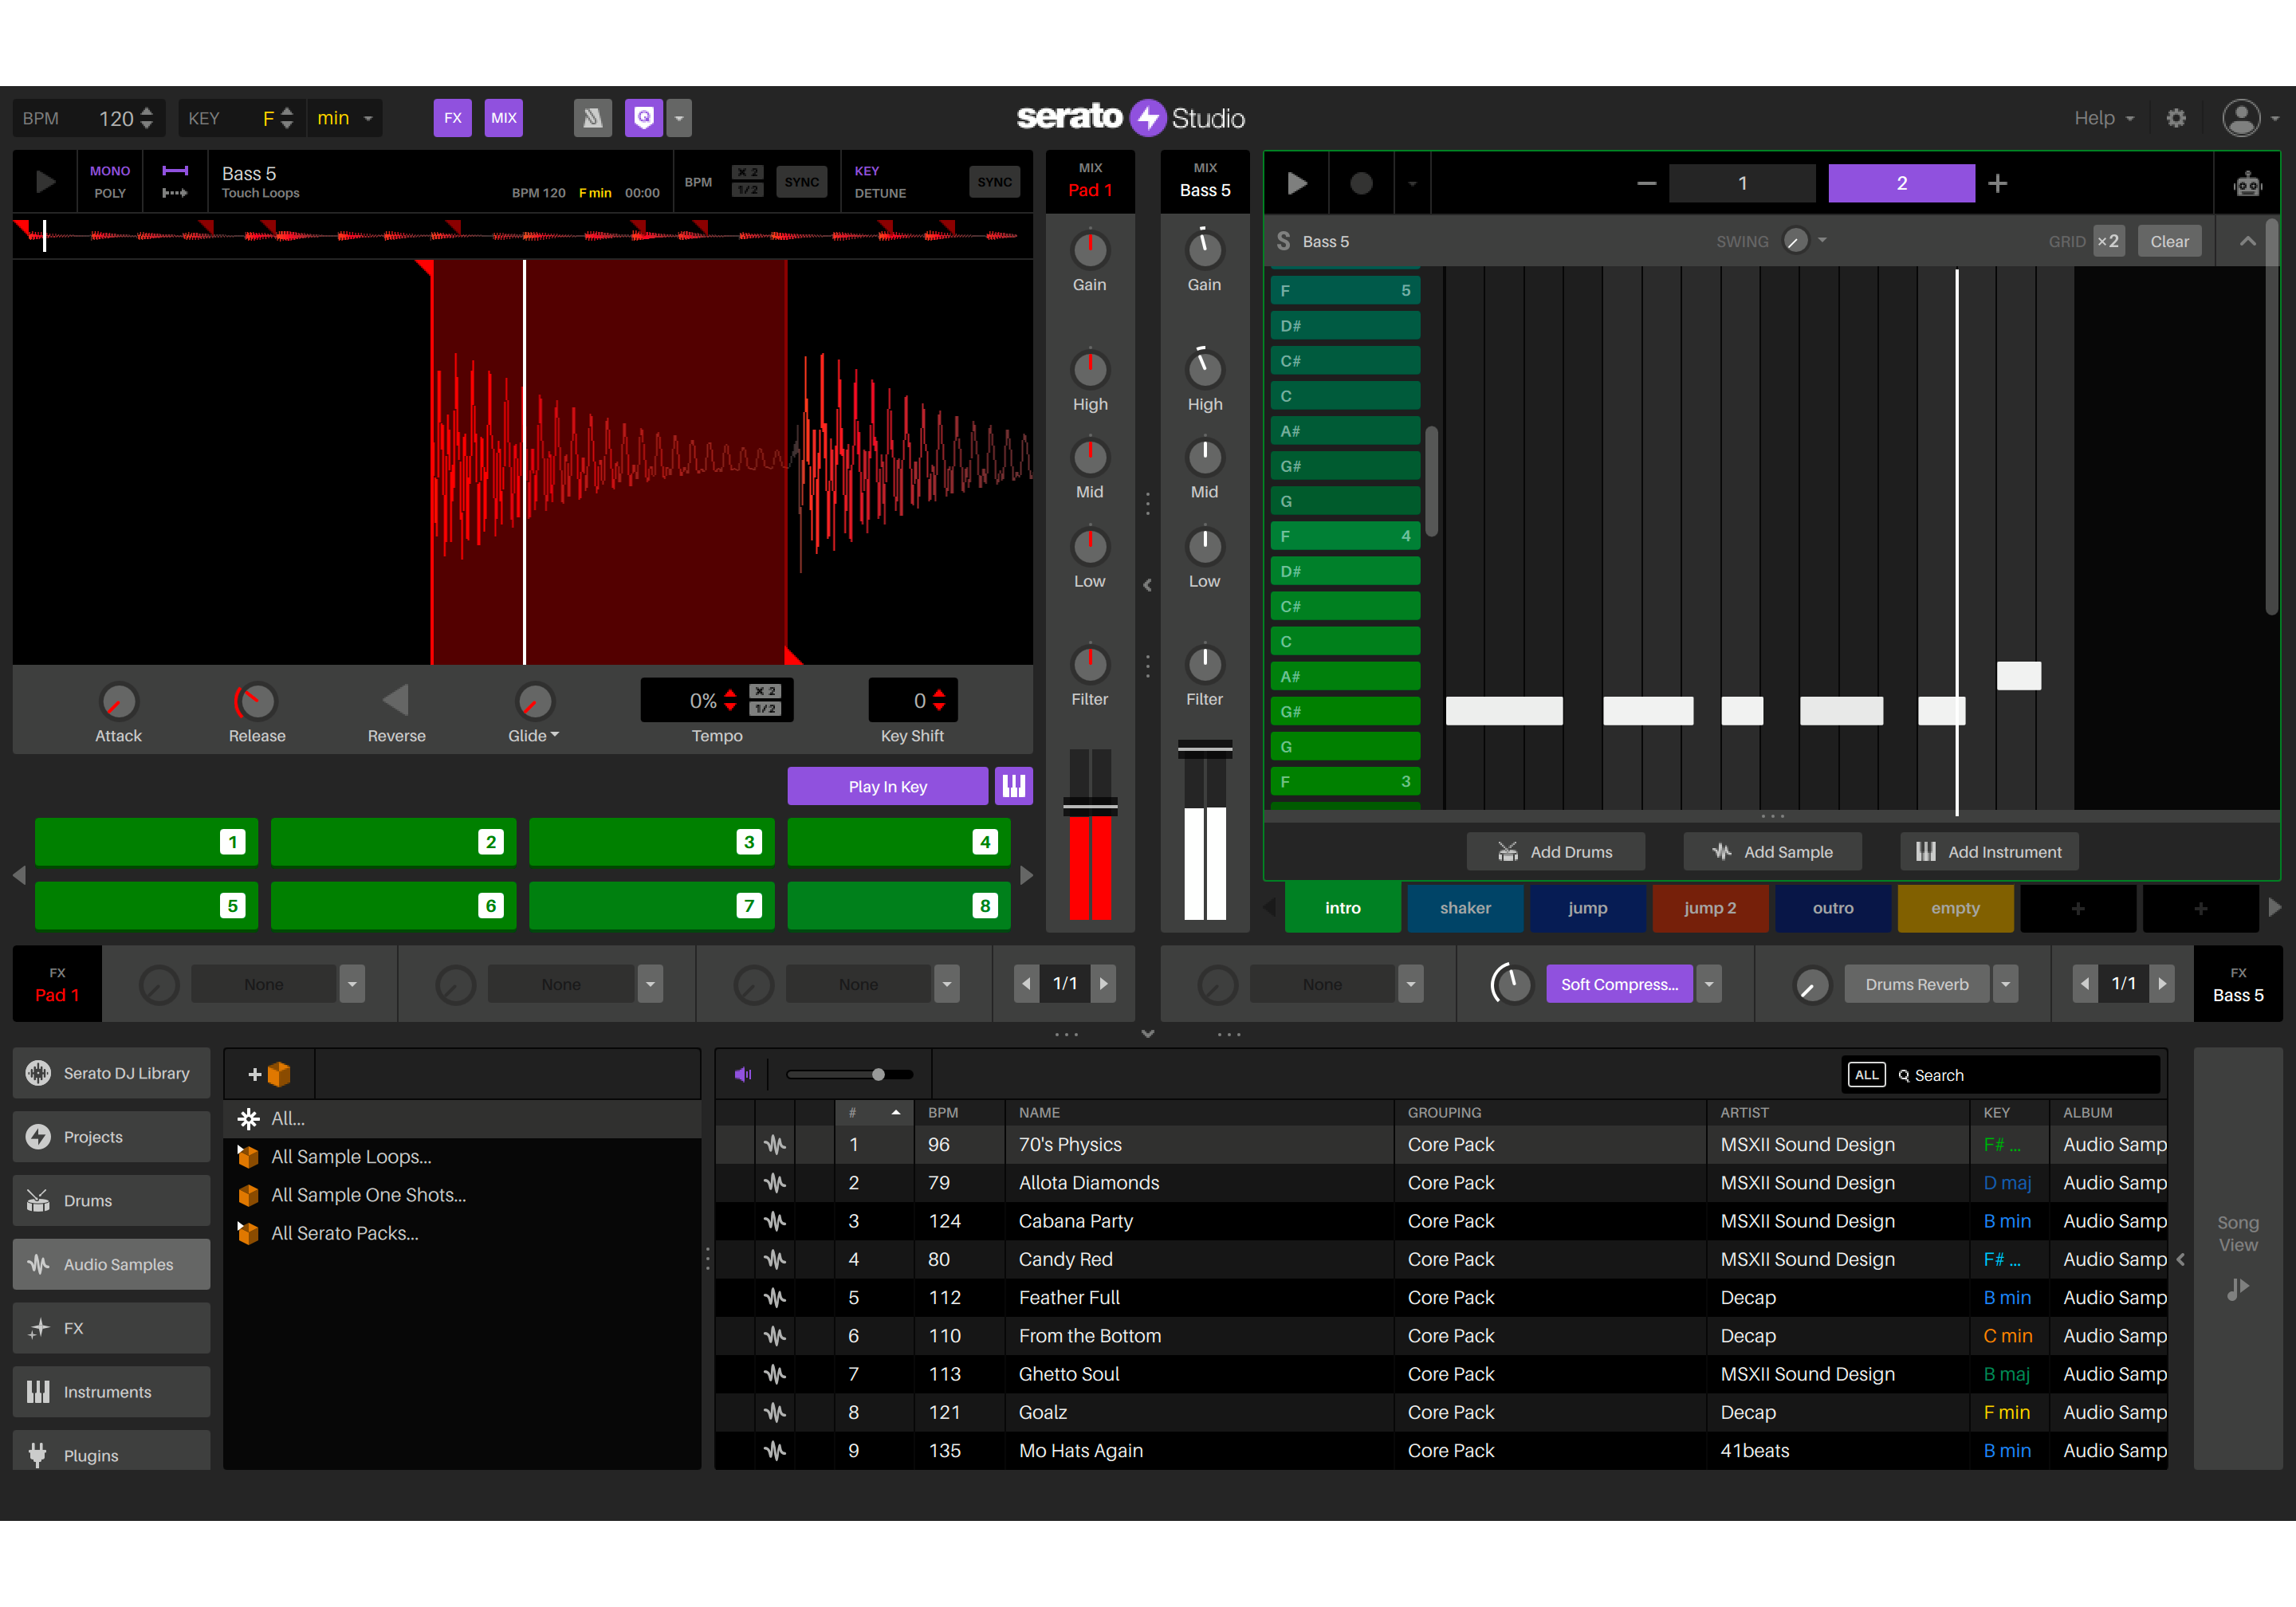
Task: Select the jump 2 scene tab
Action: [1710, 908]
